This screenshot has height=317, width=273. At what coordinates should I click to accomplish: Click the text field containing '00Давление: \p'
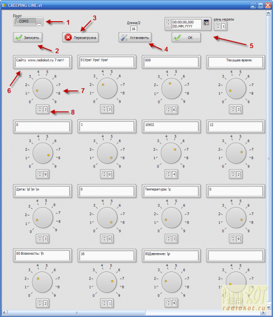coord(171,255)
